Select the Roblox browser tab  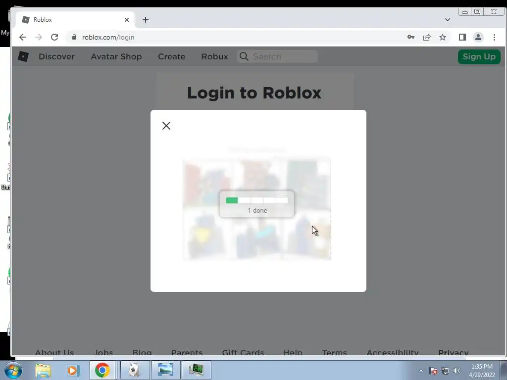click(74, 20)
